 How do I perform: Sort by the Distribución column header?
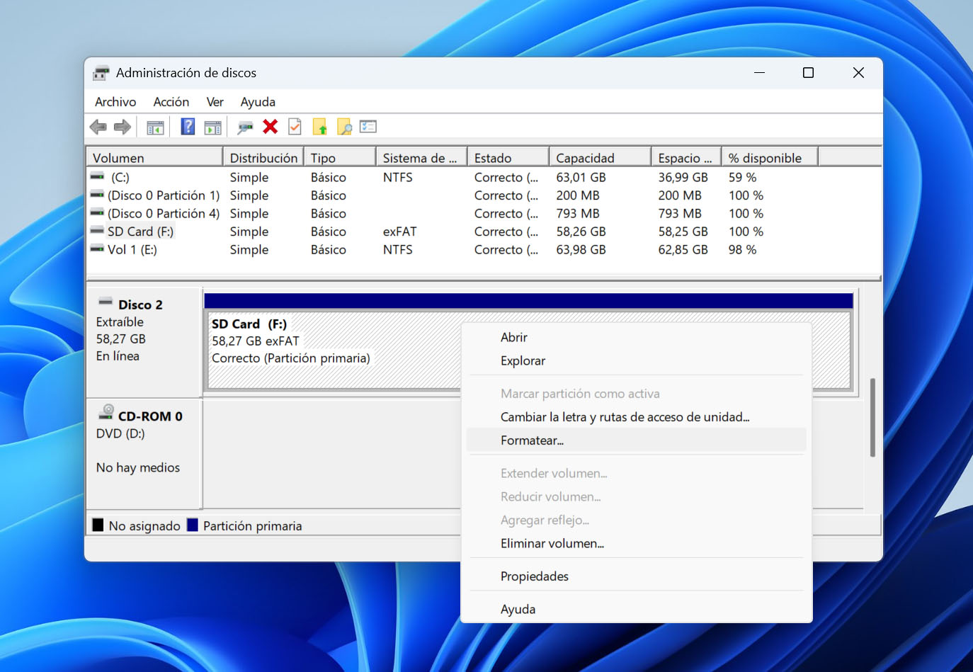[x=263, y=157]
